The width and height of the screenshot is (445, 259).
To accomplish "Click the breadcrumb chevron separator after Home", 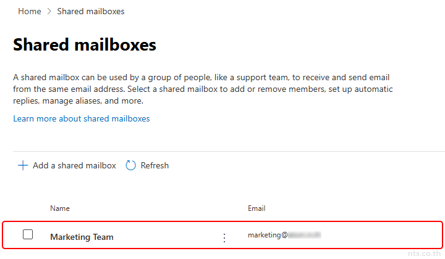I will (49, 12).
